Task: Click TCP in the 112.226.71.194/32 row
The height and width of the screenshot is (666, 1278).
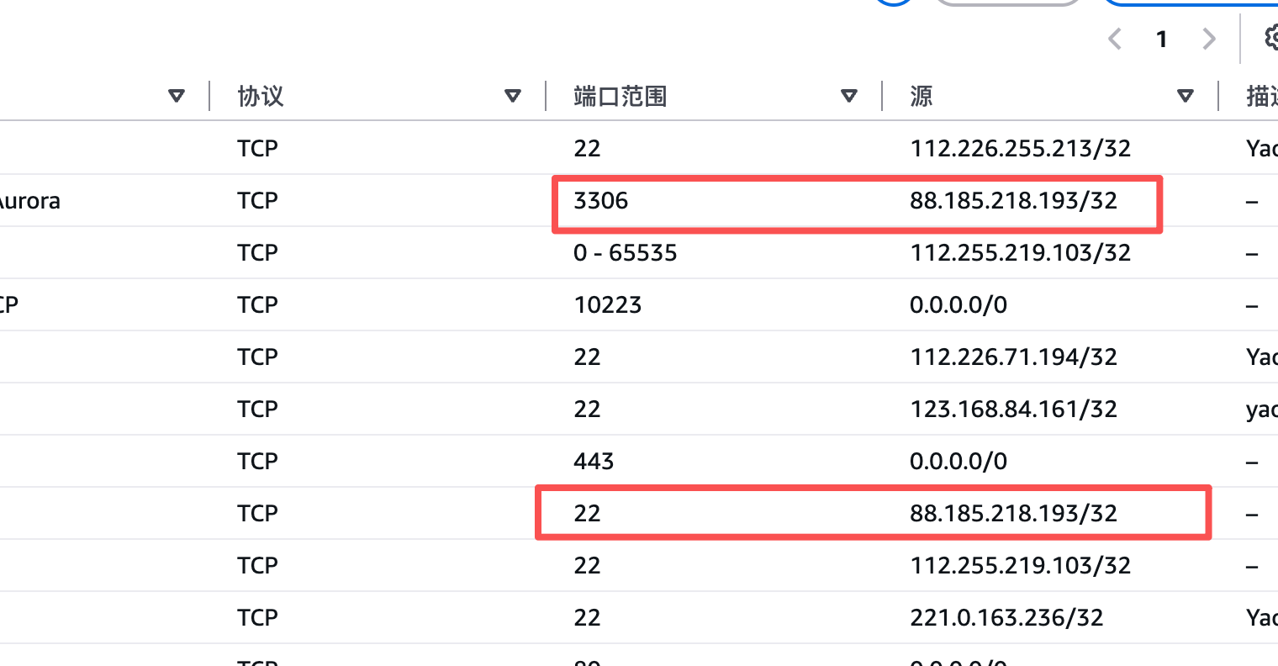Action: (257, 357)
